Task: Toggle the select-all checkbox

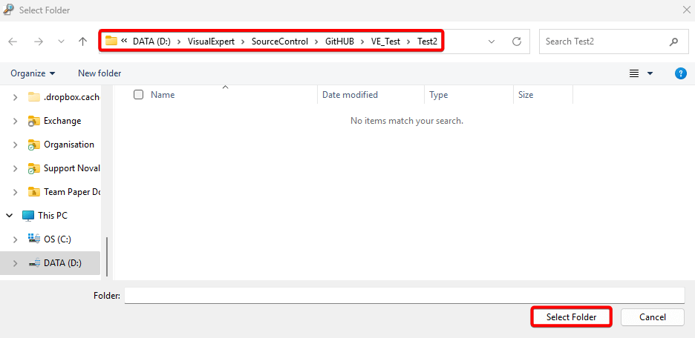Action: (138, 95)
